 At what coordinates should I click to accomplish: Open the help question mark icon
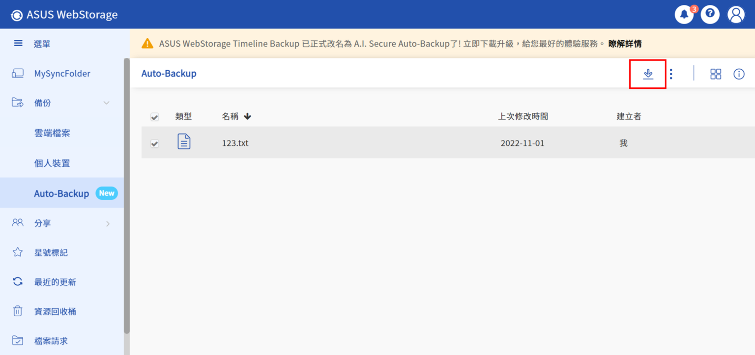[710, 15]
